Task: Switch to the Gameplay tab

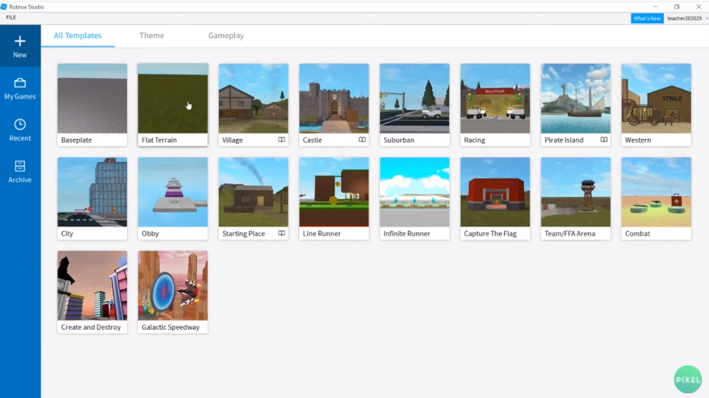Action: pyautogui.click(x=226, y=35)
